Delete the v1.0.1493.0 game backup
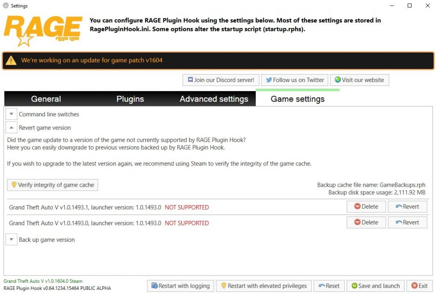Screen dimensions: 436x295 366,223
